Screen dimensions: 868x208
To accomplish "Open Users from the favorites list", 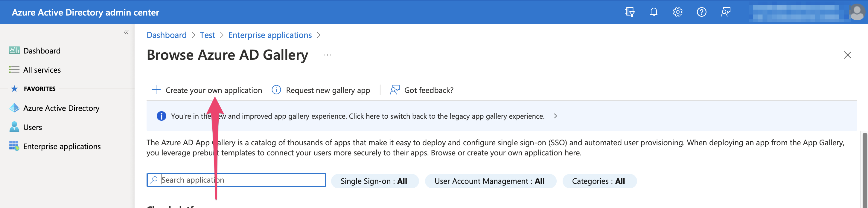I will [x=32, y=127].
